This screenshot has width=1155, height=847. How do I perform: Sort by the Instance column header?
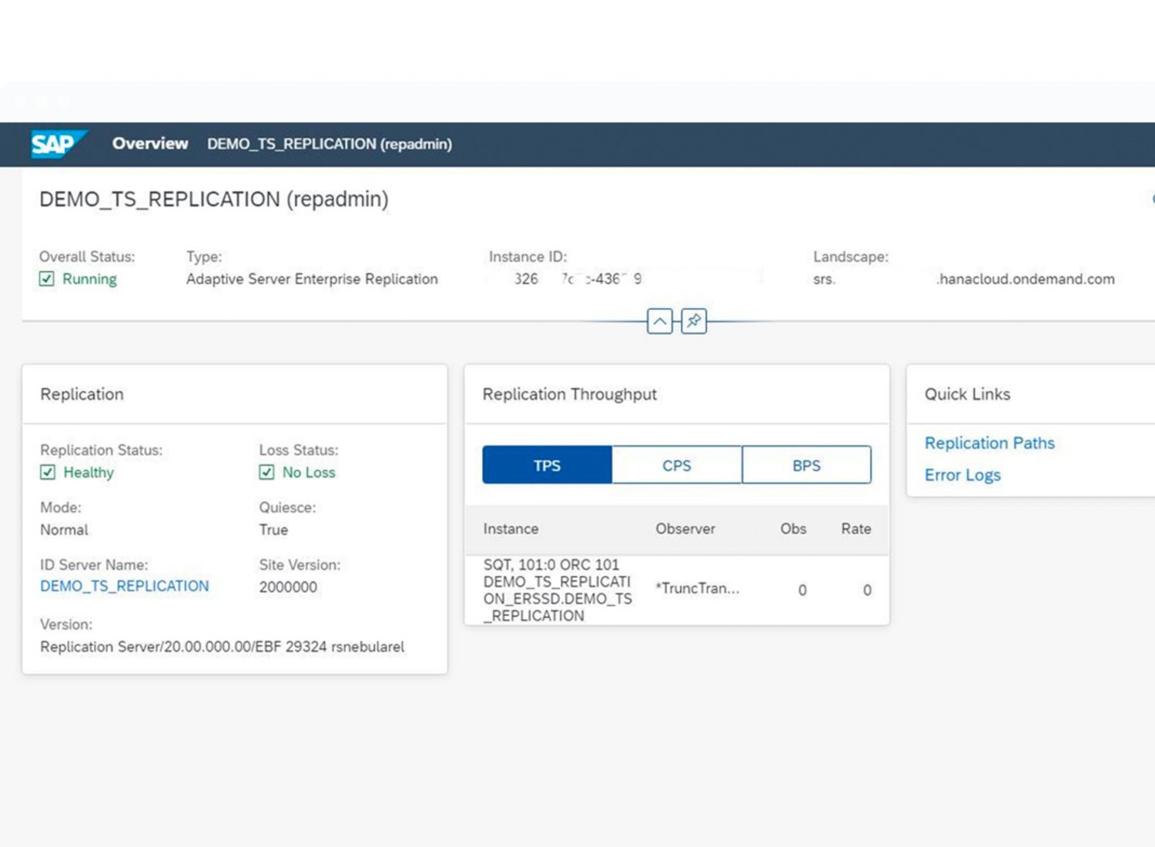click(x=511, y=529)
